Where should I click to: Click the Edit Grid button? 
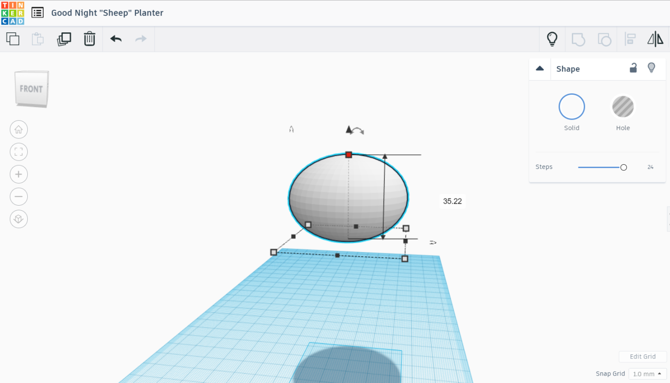coord(643,357)
